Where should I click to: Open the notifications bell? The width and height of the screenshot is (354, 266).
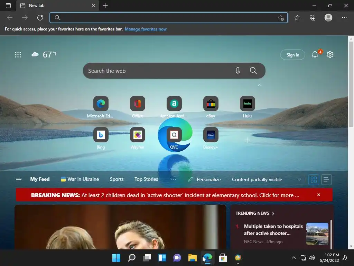[x=315, y=54]
